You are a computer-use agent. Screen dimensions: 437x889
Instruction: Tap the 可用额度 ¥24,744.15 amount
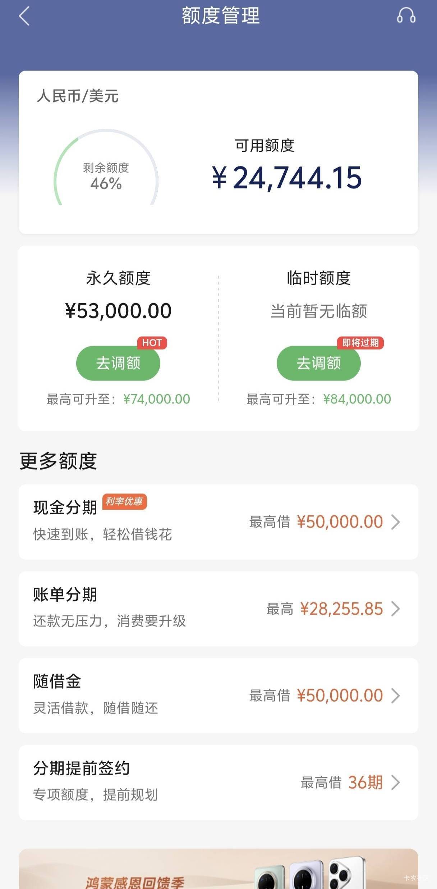pos(287,178)
